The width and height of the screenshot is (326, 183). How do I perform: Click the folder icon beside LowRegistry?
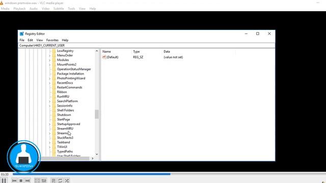[54, 51]
